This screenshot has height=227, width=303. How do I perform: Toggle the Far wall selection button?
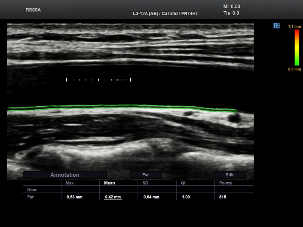pyautogui.click(x=145, y=175)
